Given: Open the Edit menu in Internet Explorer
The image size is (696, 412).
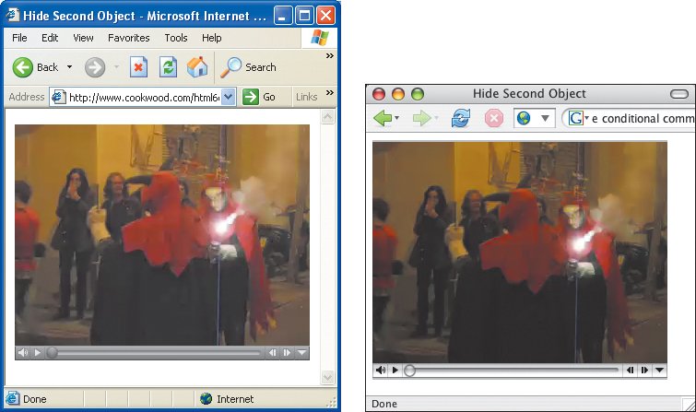Looking at the screenshot, I should [x=50, y=38].
